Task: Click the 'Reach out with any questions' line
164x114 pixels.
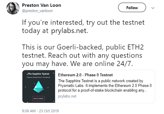Action: (95, 55)
